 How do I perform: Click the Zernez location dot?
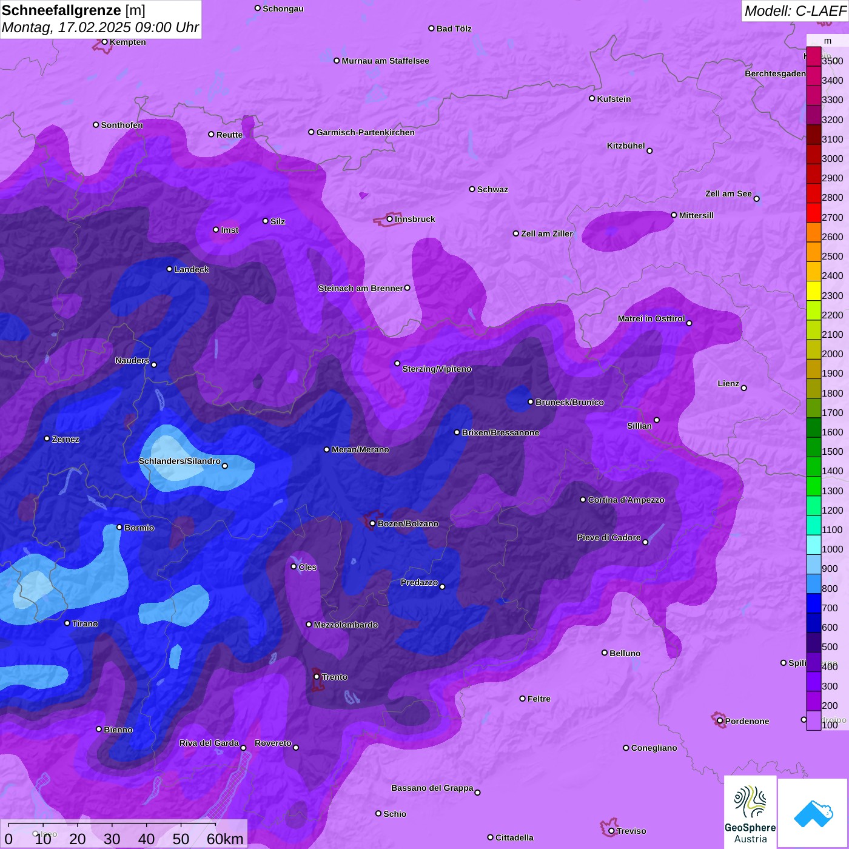point(47,438)
